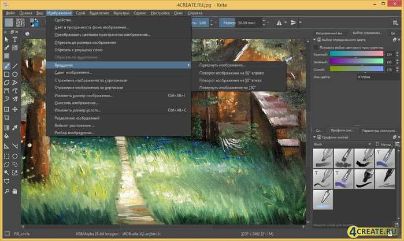The width and height of the screenshot is (404, 241).
Task: Collapse the brush presets docker
Action: point(314,137)
